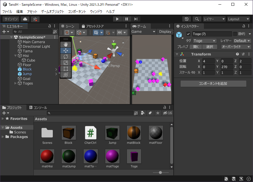Open the Layers dropdown in top toolbar
This screenshot has width=253, height=182.
click(214, 19)
